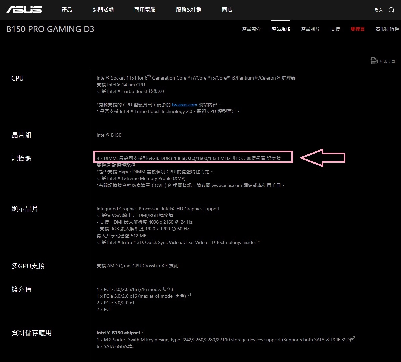Image resolution: width=401 pixels, height=362 pixels.
Task: Click the Intel® B150 chipset value
Action: 109,135
